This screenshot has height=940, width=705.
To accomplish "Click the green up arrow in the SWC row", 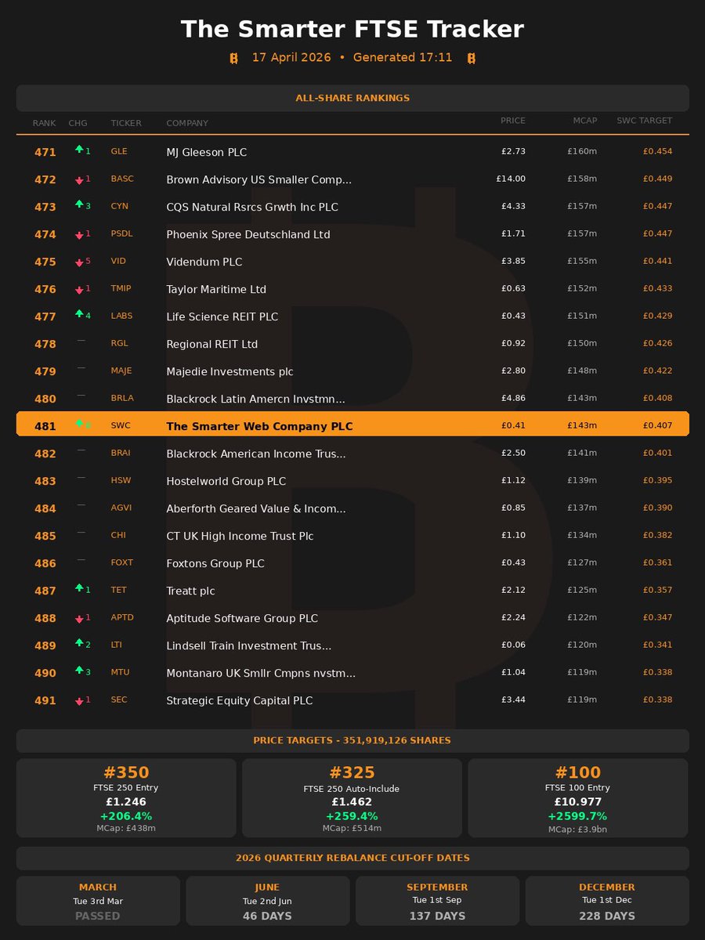I will click(x=79, y=423).
